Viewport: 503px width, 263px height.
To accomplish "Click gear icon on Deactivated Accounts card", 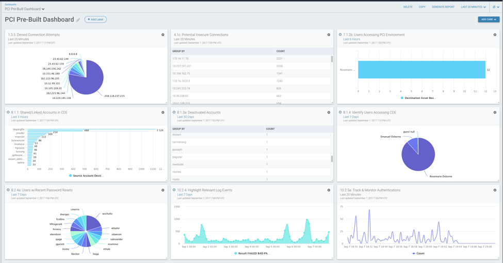I will click(329, 112).
